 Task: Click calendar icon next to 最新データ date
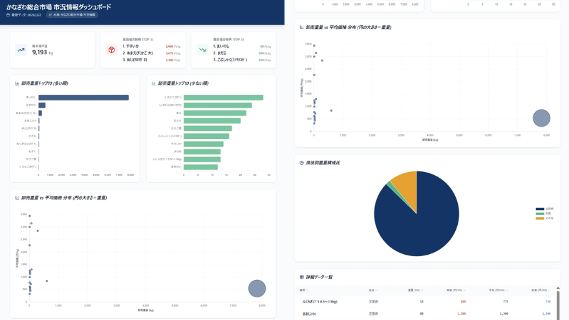pos(8,14)
